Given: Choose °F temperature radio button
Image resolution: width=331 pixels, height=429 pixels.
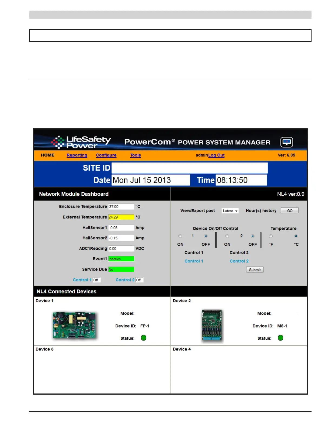Looking at the screenshot, I should tap(271, 236).
